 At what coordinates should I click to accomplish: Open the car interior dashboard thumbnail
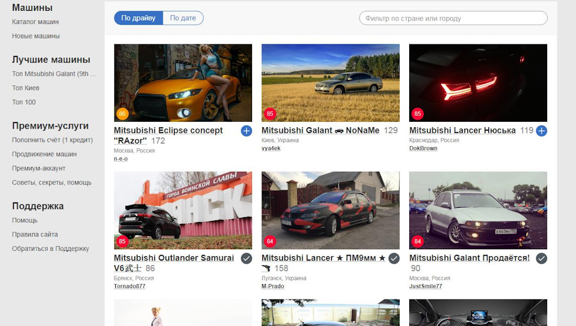(x=478, y=312)
